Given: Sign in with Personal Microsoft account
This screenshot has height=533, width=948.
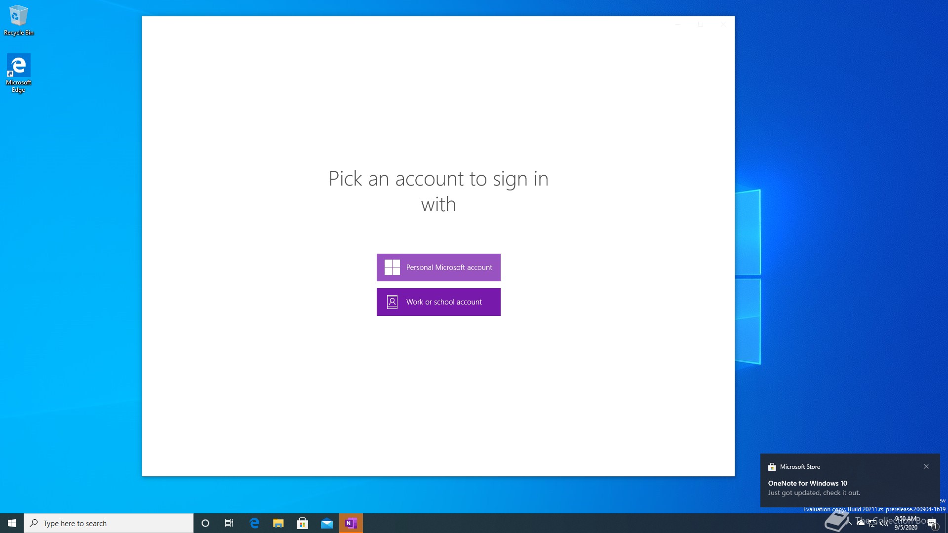Looking at the screenshot, I should click(438, 267).
